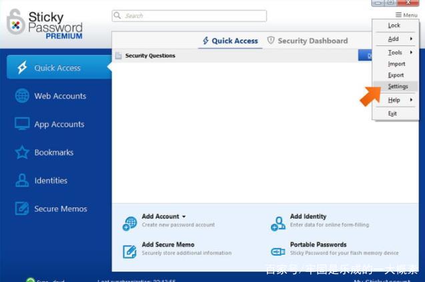
Task: Click the Security Questions folder icon
Action: (119, 55)
